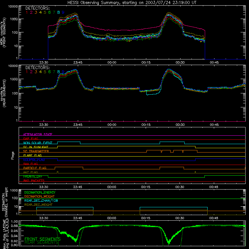249x249 pixels.
Task: Click 23:45 tick under front segments plot
Action: pos(78,63)
